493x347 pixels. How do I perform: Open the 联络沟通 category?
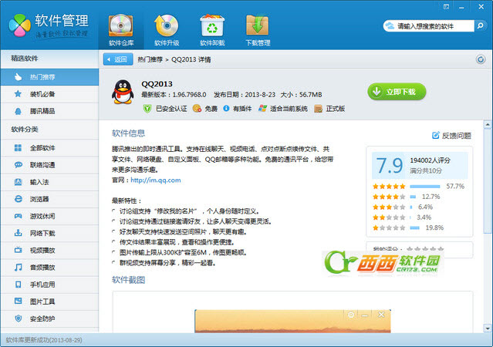49,165
